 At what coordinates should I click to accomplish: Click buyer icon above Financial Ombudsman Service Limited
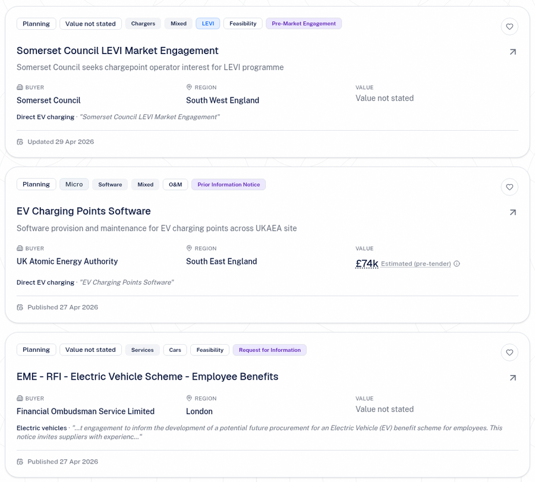point(20,398)
